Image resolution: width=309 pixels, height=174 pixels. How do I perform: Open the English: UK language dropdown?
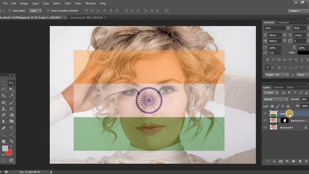277,75
